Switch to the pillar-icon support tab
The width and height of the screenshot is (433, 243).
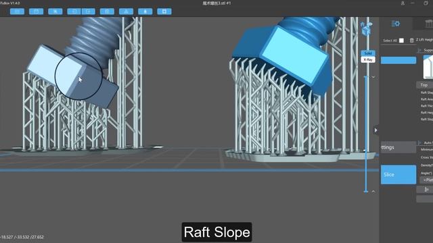click(429, 24)
